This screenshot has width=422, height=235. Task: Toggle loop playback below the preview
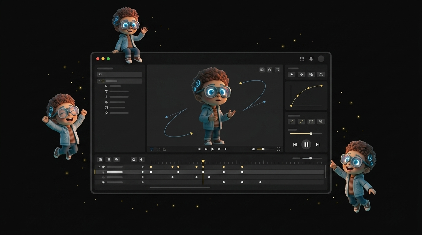pos(158,149)
